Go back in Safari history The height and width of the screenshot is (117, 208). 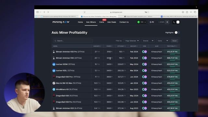pos(44,12)
